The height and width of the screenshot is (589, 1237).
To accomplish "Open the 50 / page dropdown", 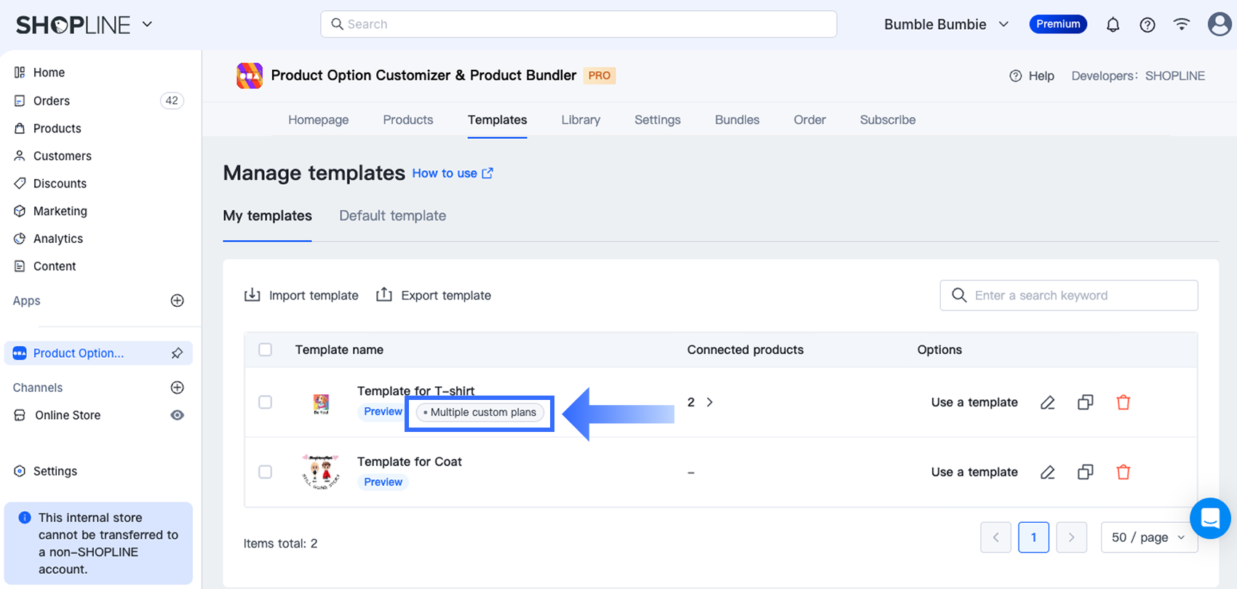I will 1149,537.
